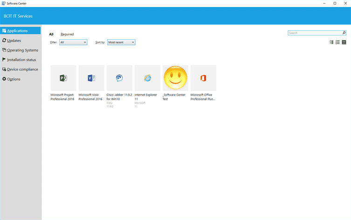Open the Sort by dropdown

click(x=121, y=43)
